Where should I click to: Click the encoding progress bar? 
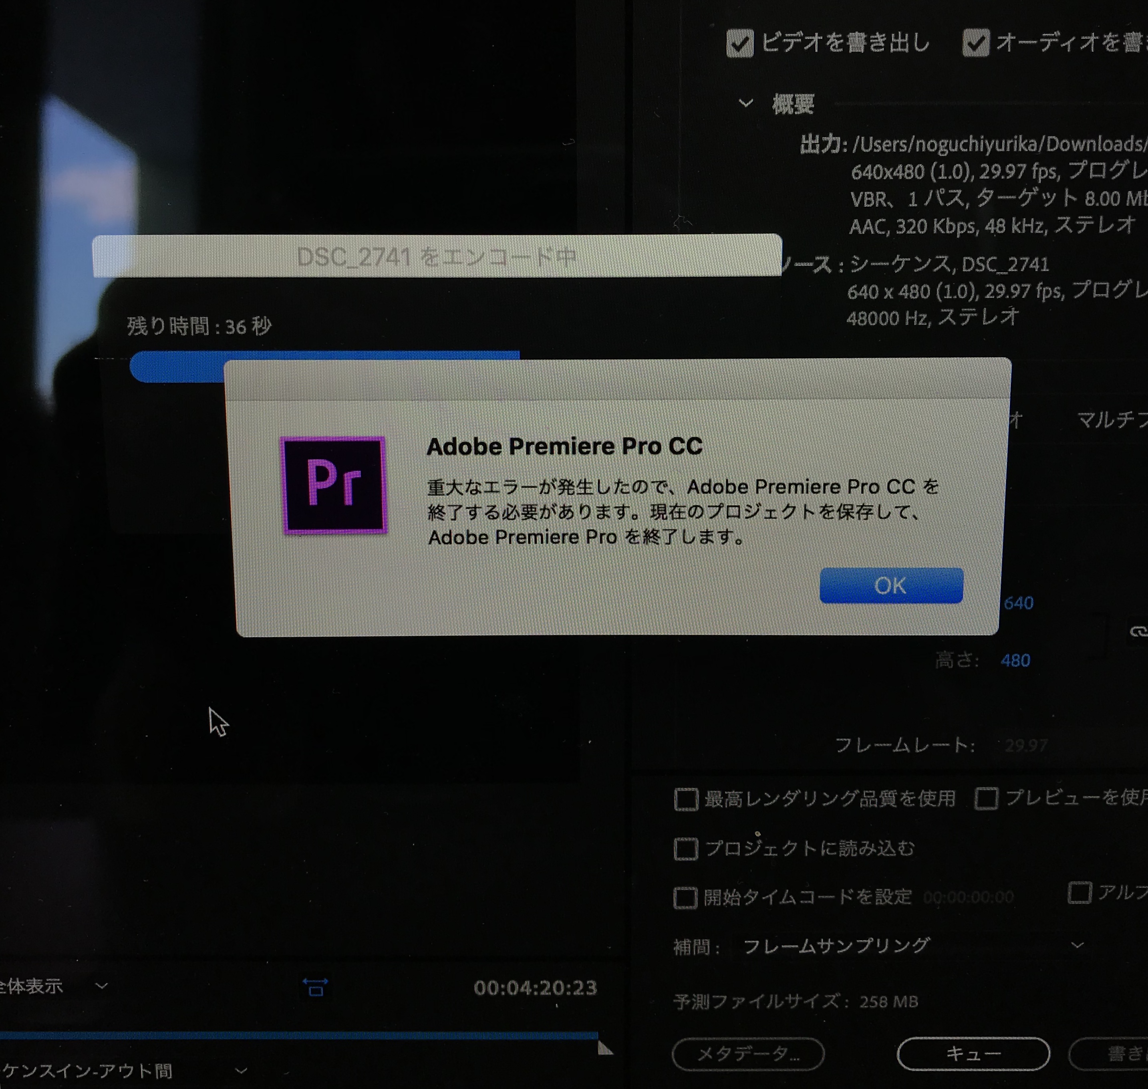(x=325, y=366)
